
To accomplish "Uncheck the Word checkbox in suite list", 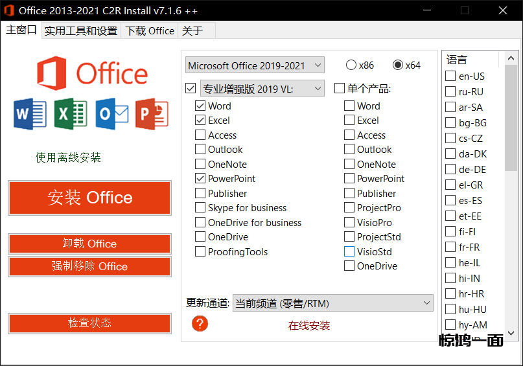I will (x=200, y=106).
